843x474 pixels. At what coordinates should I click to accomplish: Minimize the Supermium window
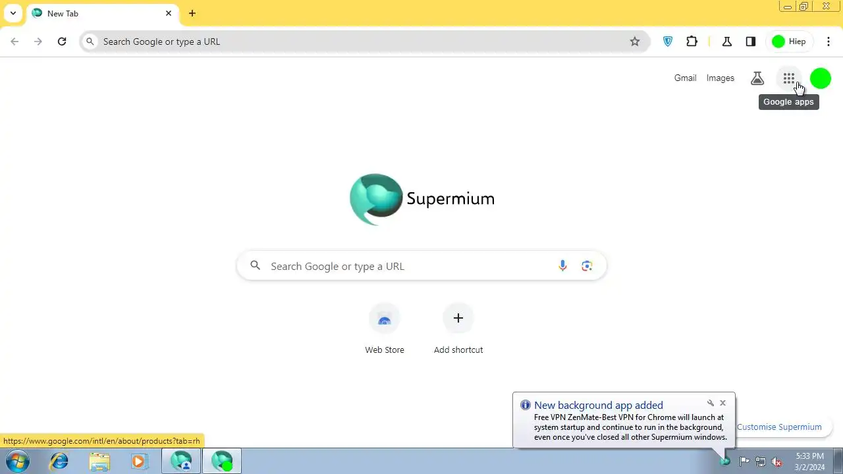(787, 7)
